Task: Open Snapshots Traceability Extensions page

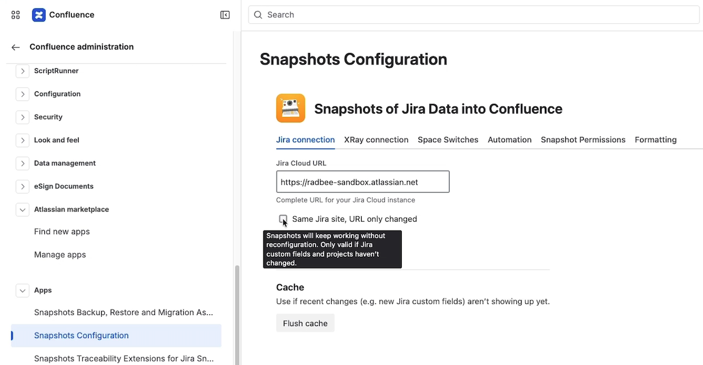Action: [x=124, y=358]
